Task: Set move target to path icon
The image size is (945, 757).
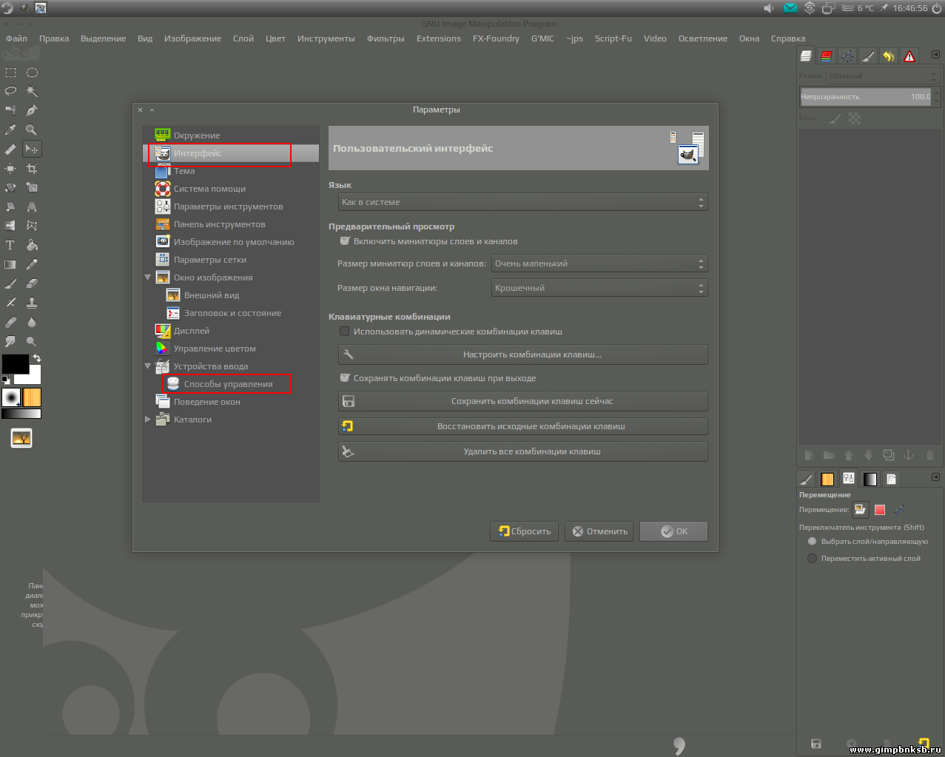Action: coord(899,510)
